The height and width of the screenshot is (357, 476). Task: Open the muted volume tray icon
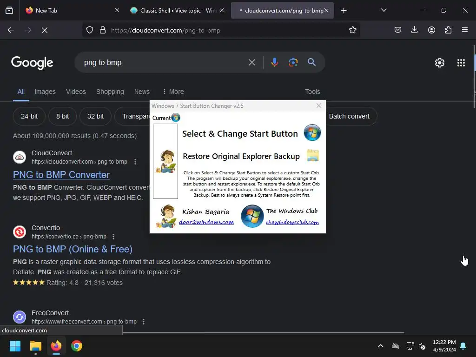pos(422,346)
